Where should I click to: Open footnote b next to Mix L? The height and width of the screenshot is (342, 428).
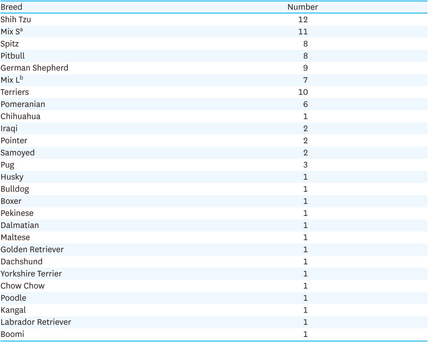[22, 77]
